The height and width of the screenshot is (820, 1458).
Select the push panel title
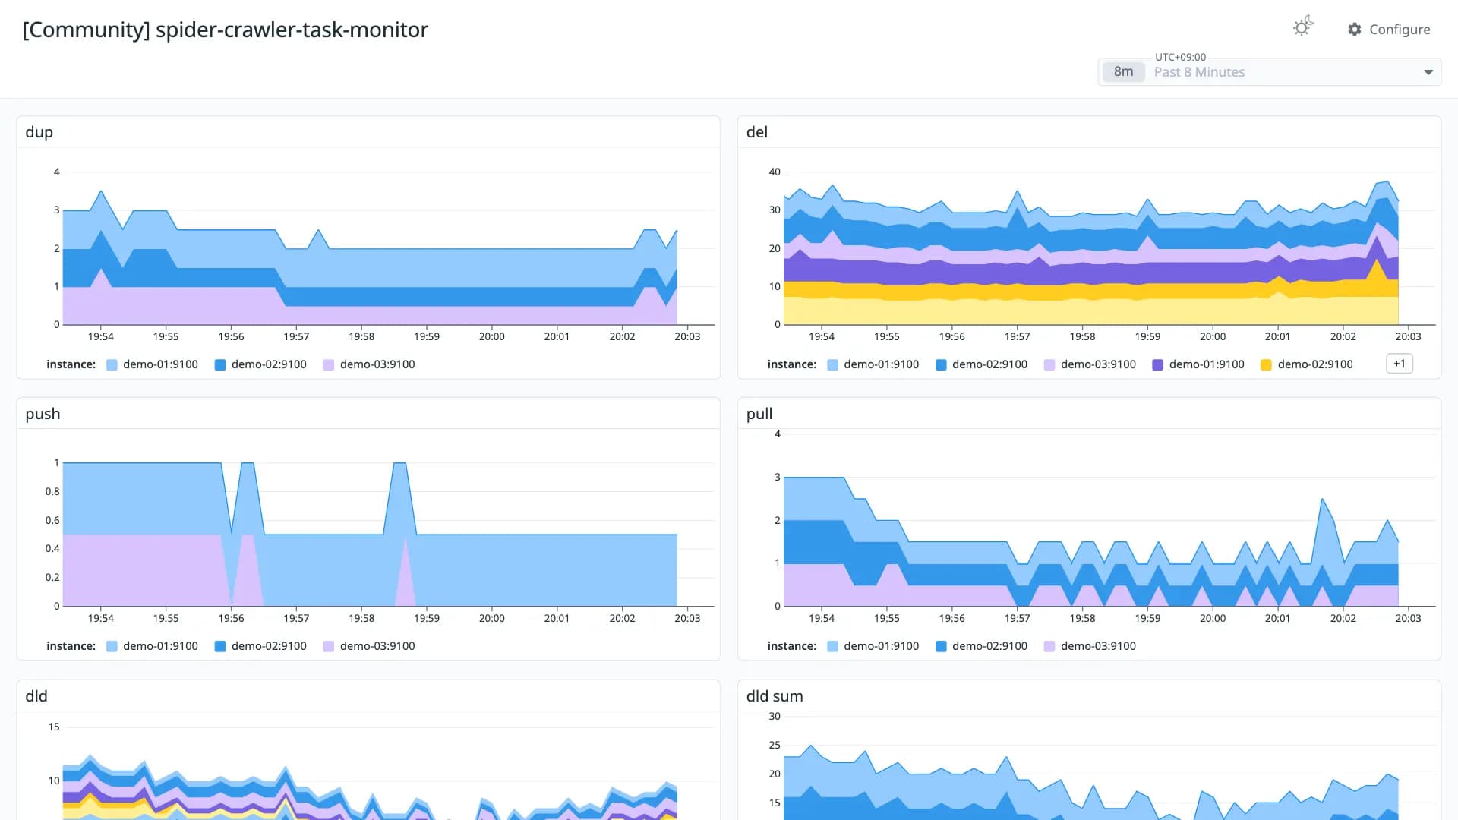tap(43, 415)
